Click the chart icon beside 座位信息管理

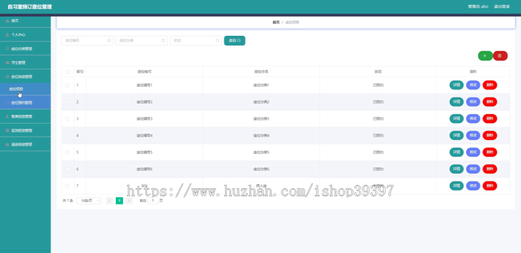pos(8,77)
